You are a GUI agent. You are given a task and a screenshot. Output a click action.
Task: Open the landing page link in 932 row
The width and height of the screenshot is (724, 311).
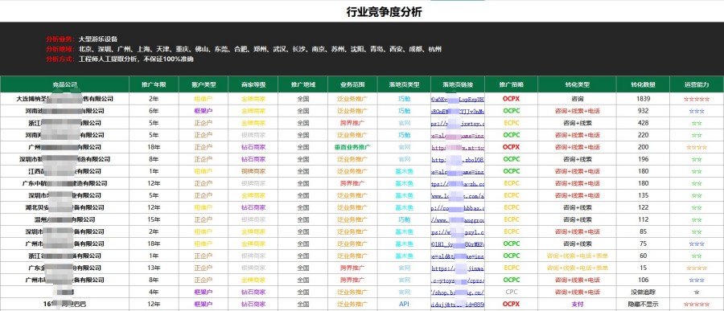[458, 111]
